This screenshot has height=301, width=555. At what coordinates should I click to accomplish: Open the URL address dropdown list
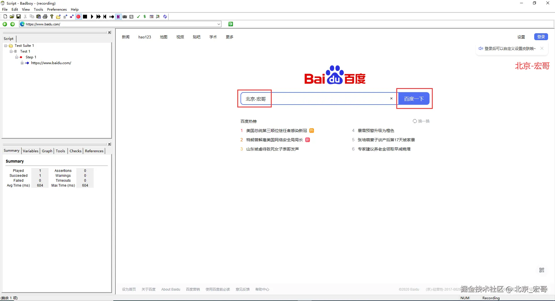pyautogui.click(x=219, y=24)
